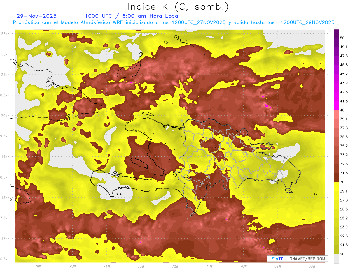Click the '1000 UTC / 6:00 am Hora Local' text
Screen dimensions: 350x270
(x=132, y=16)
